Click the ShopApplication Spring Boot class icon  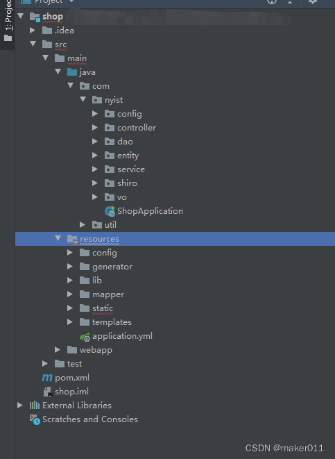point(110,211)
